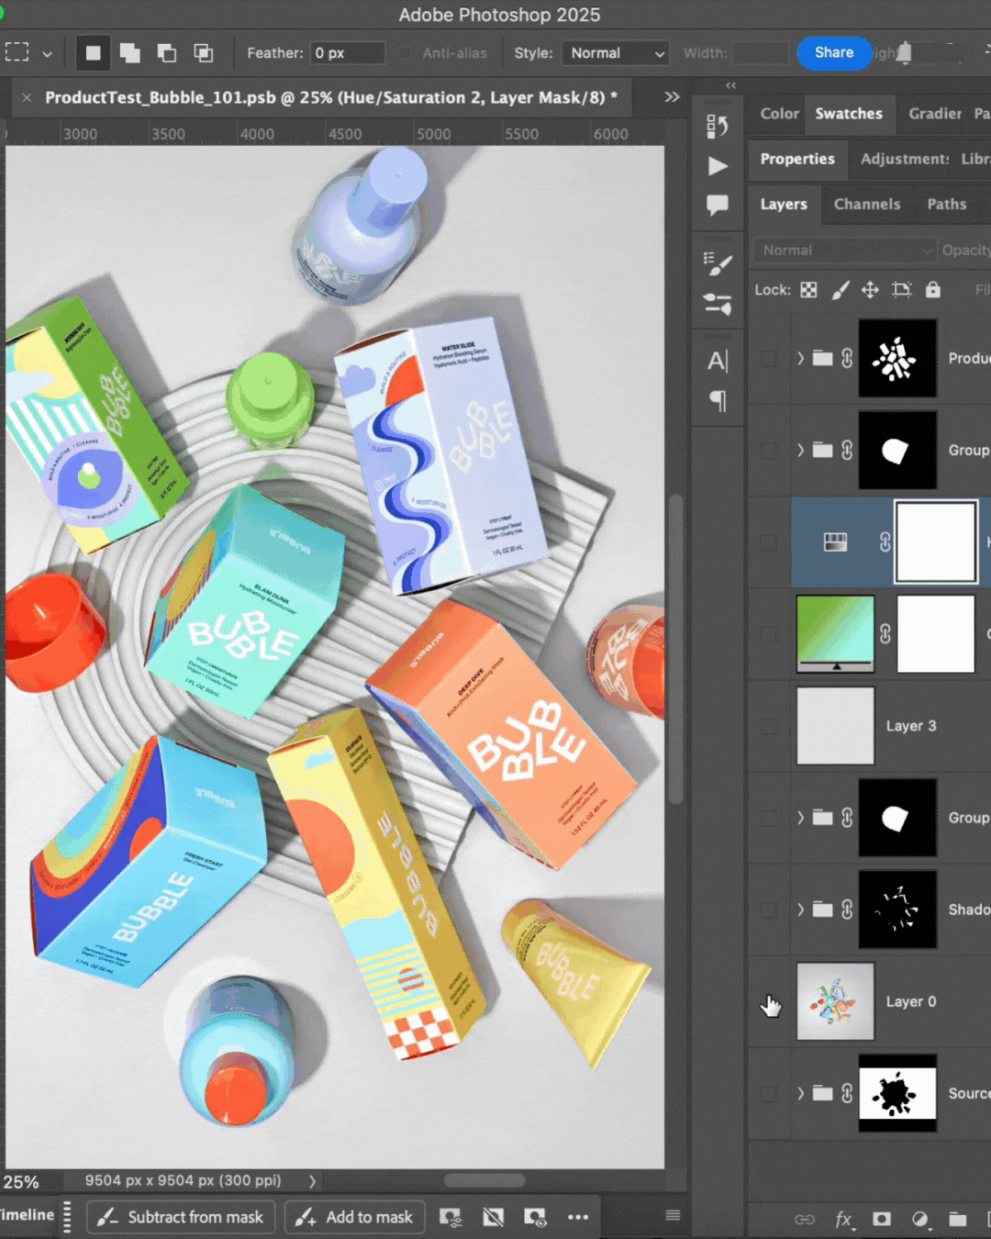Open the Character panel icon
The height and width of the screenshot is (1239, 991).
718,362
